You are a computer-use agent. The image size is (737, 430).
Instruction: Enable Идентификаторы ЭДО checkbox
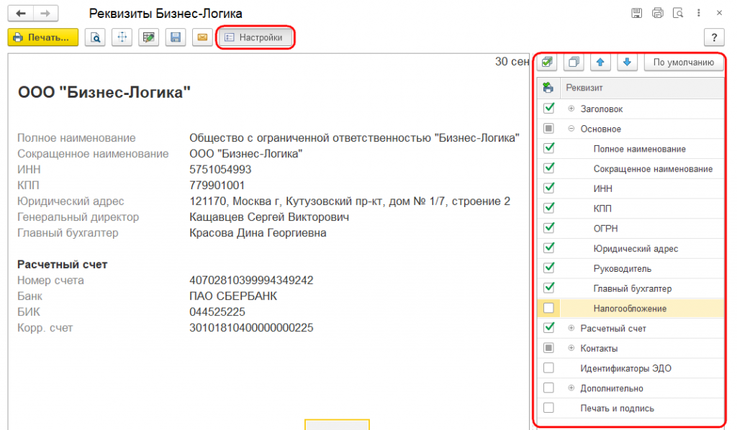click(x=548, y=367)
